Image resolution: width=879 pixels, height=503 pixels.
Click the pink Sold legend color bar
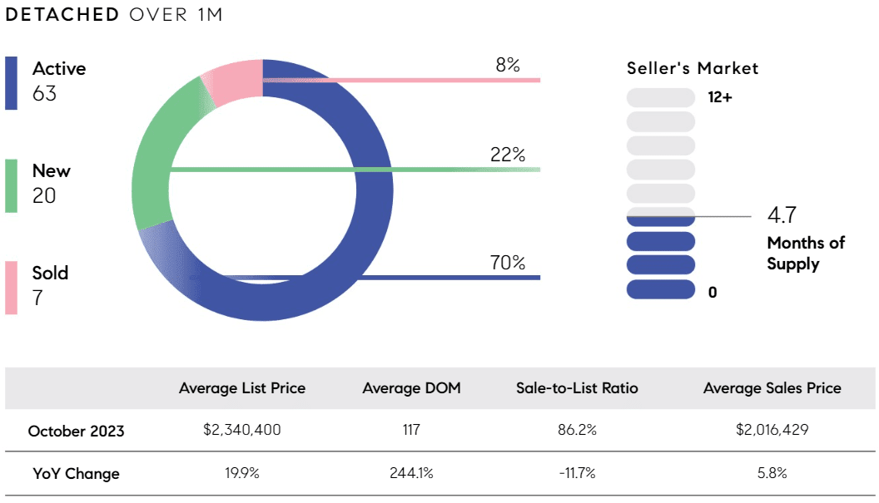pyautogui.click(x=11, y=288)
